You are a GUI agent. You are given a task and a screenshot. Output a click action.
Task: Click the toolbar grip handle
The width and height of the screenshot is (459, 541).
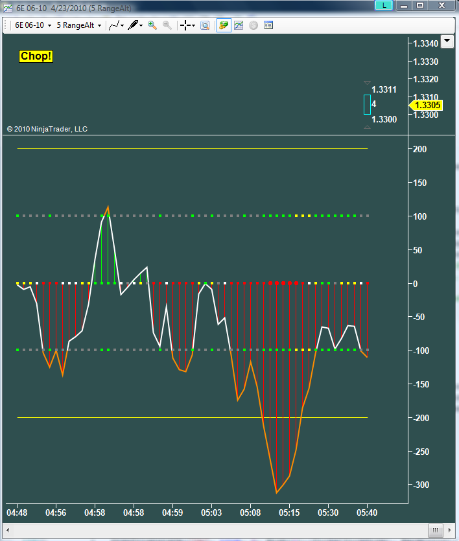(x=6, y=25)
